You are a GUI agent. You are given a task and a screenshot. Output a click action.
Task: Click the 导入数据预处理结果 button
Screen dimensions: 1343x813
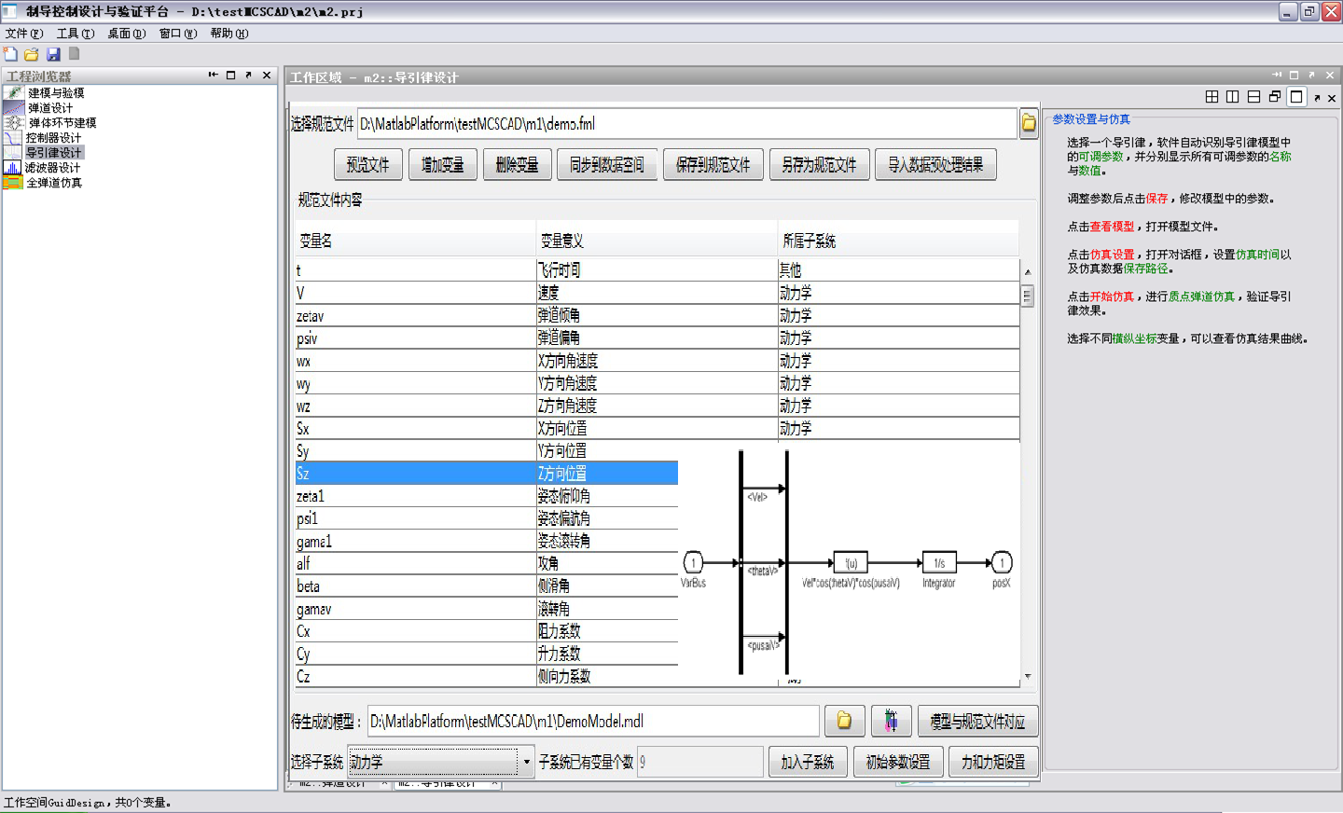pyautogui.click(x=935, y=165)
